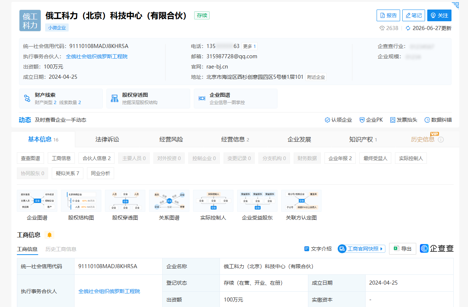
Task: Open 股权穿透图 equity penetration card
Action: (x=148, y=98)
